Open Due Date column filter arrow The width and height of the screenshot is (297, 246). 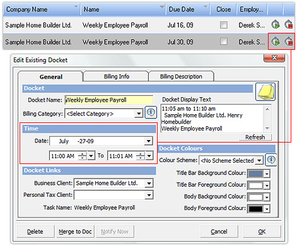click(x=205, y=7)
